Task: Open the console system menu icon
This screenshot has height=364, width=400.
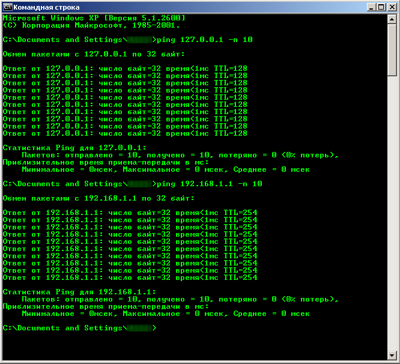Action: coord(8,7)
